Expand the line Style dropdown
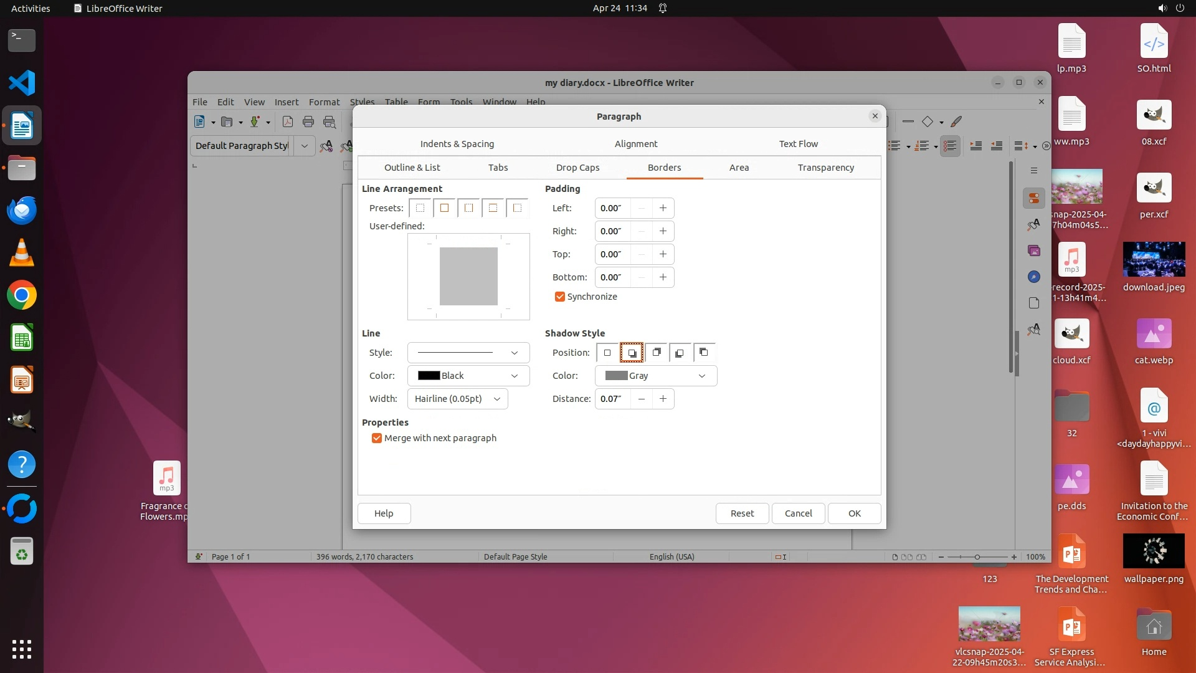Viewport: 1196px width, 673px height. [468, 353]
